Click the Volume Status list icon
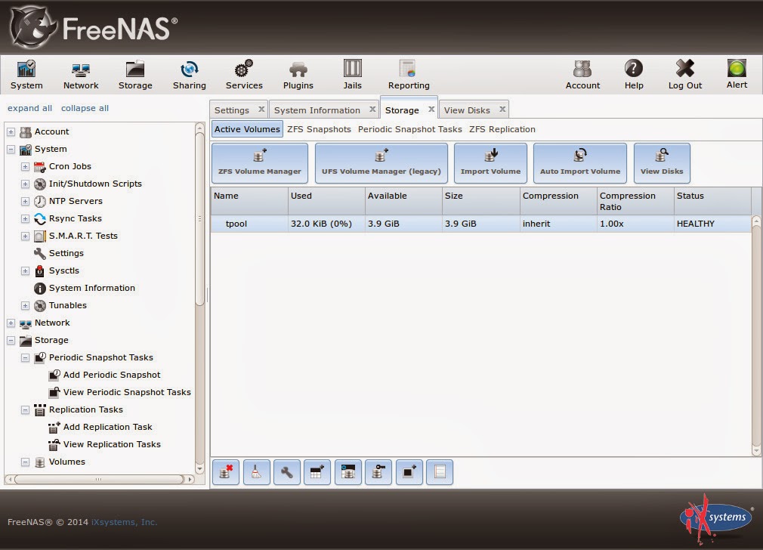The image size is (763, 550). pos(440,472)
